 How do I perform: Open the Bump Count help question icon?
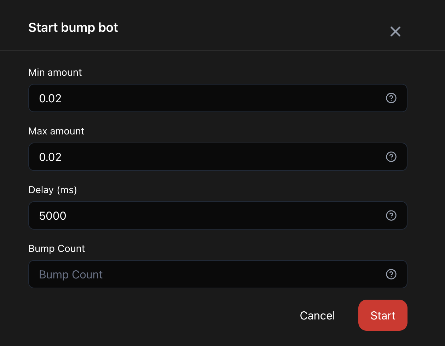[391, 274]
